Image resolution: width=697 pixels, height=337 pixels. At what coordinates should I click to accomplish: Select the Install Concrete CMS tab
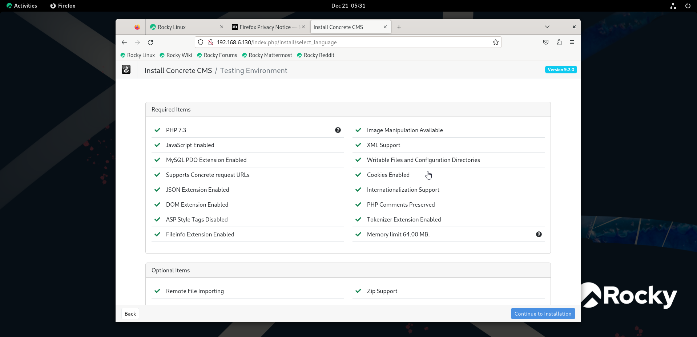(x=351, y=27)
